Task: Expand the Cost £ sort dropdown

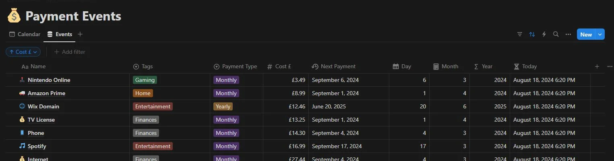Action: tap(23, 52)
